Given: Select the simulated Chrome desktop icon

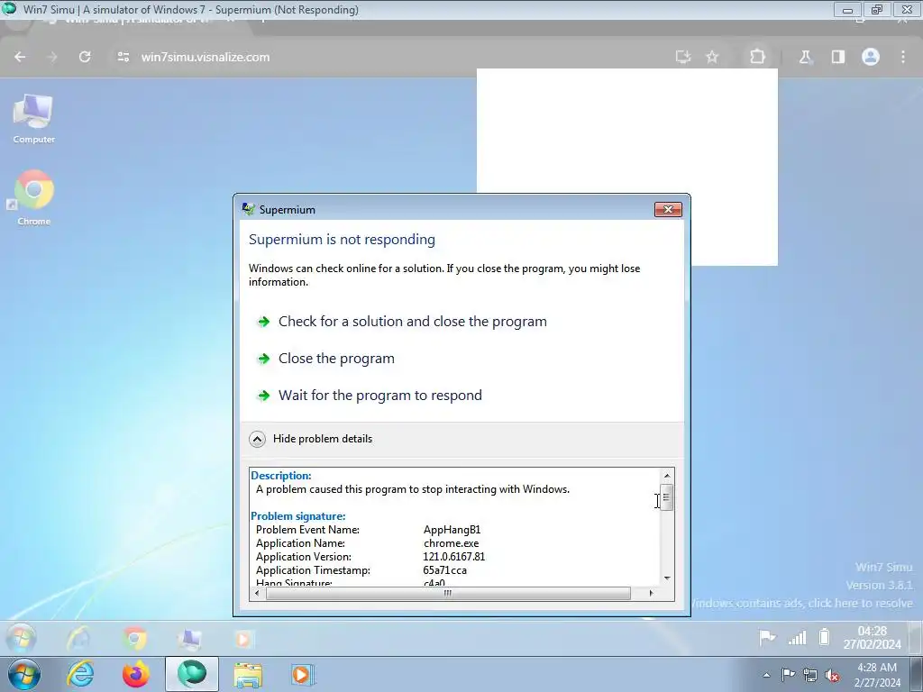Looking at the screenshot, I should click(x=33, y=198).
